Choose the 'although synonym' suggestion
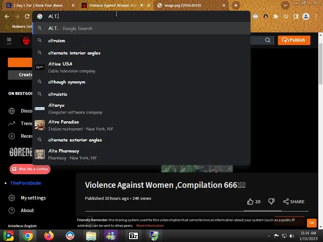 coord(141,82)
